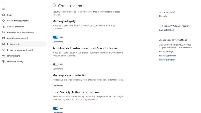Image resolution: width=201 pixels, height=113 pixels.
Task: Click the Device performance & health heart icon
Action: [3, 50]
